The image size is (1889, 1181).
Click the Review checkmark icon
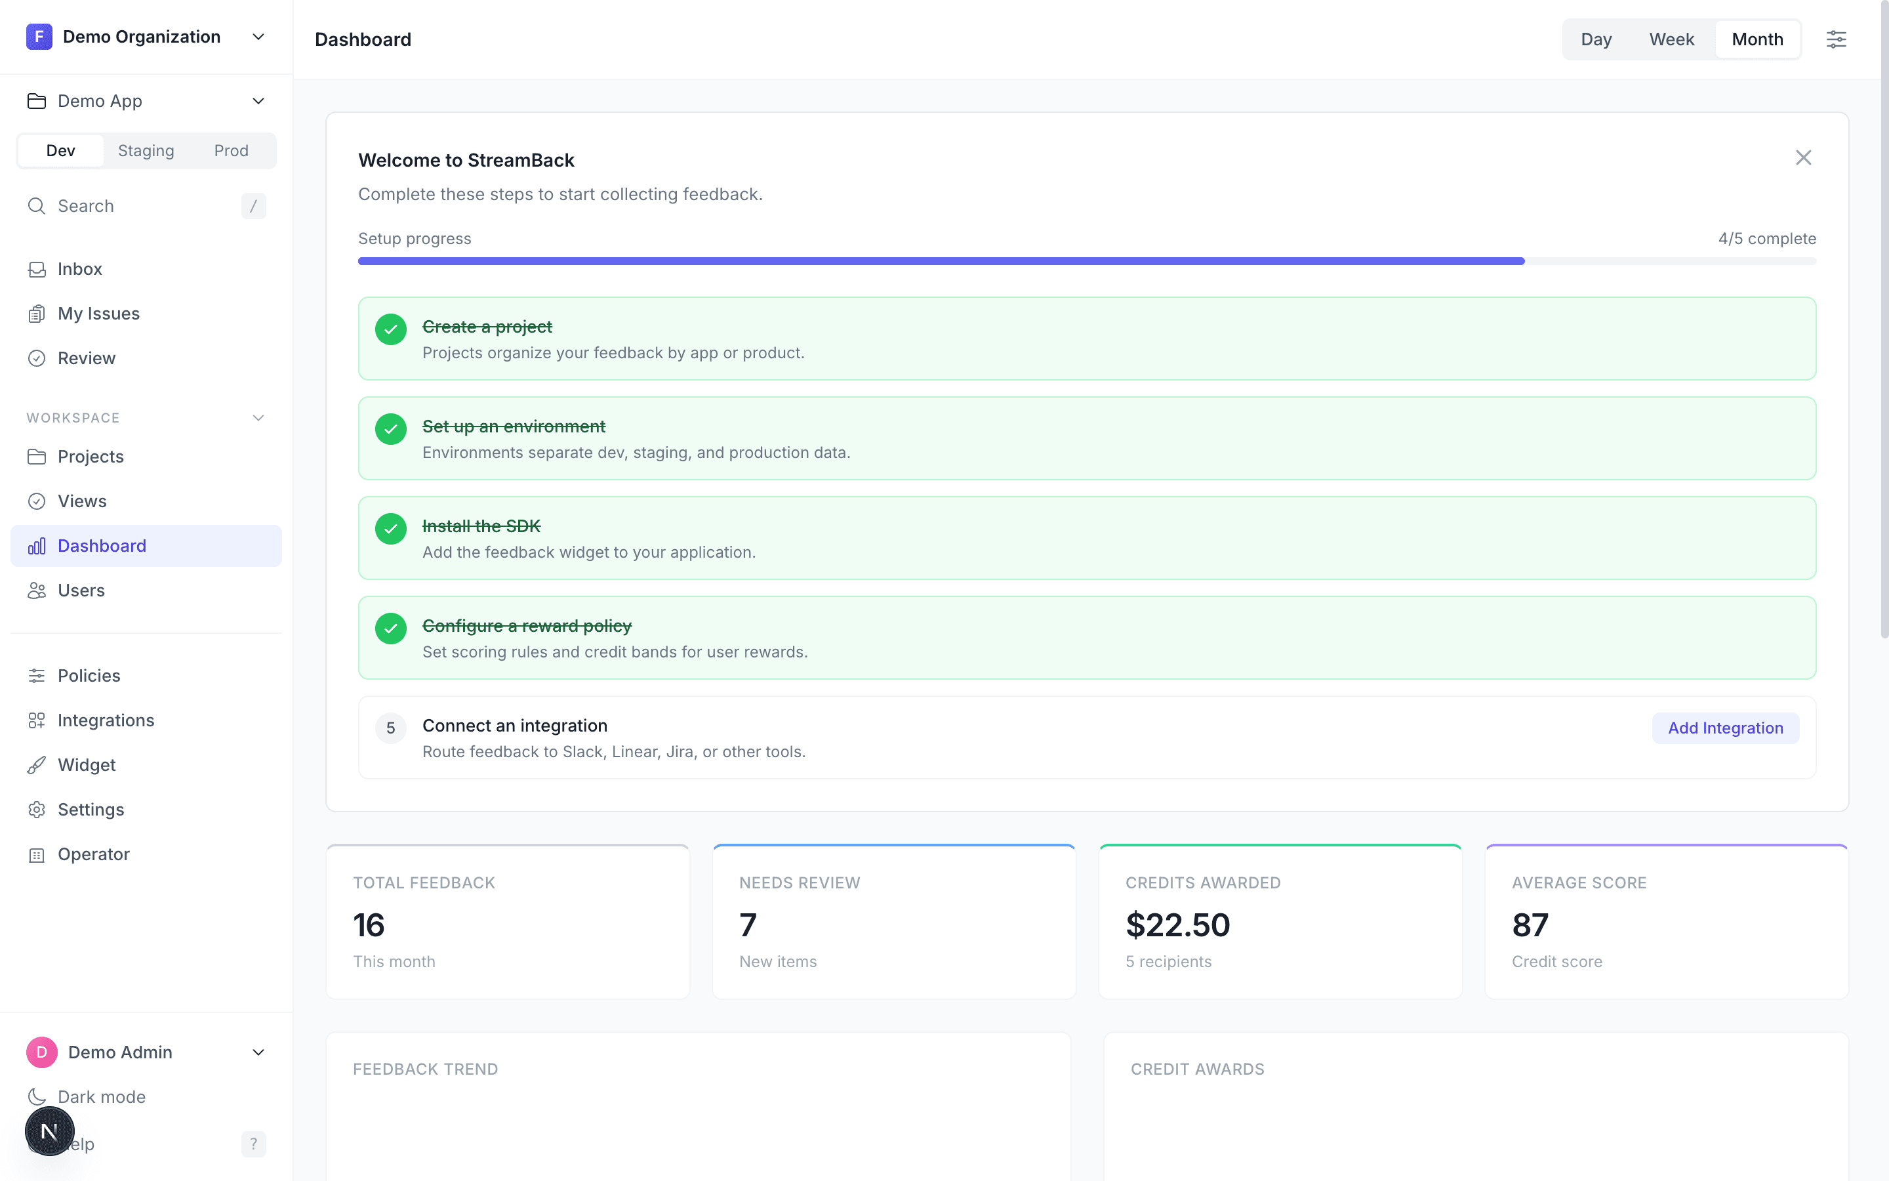(x=37, y=358)
